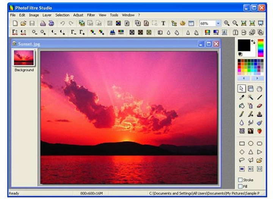Click the Contrast plus icon

63,32
